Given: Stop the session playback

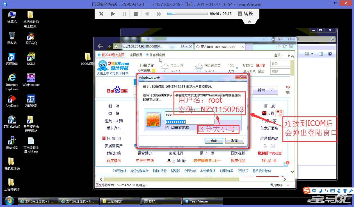Looking at the screenshot, I should point(136,14).
